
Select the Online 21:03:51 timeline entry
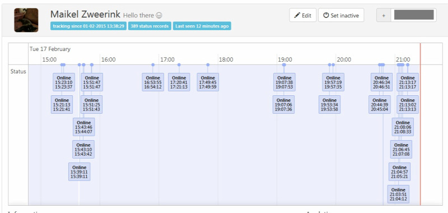(x=398, y=194)
